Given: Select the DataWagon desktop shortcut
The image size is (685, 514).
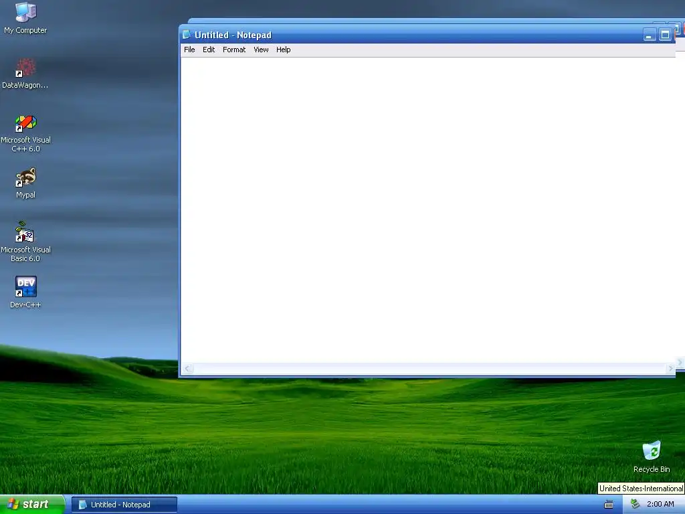Looking at the screenshot, I should (x=25, y=74).
